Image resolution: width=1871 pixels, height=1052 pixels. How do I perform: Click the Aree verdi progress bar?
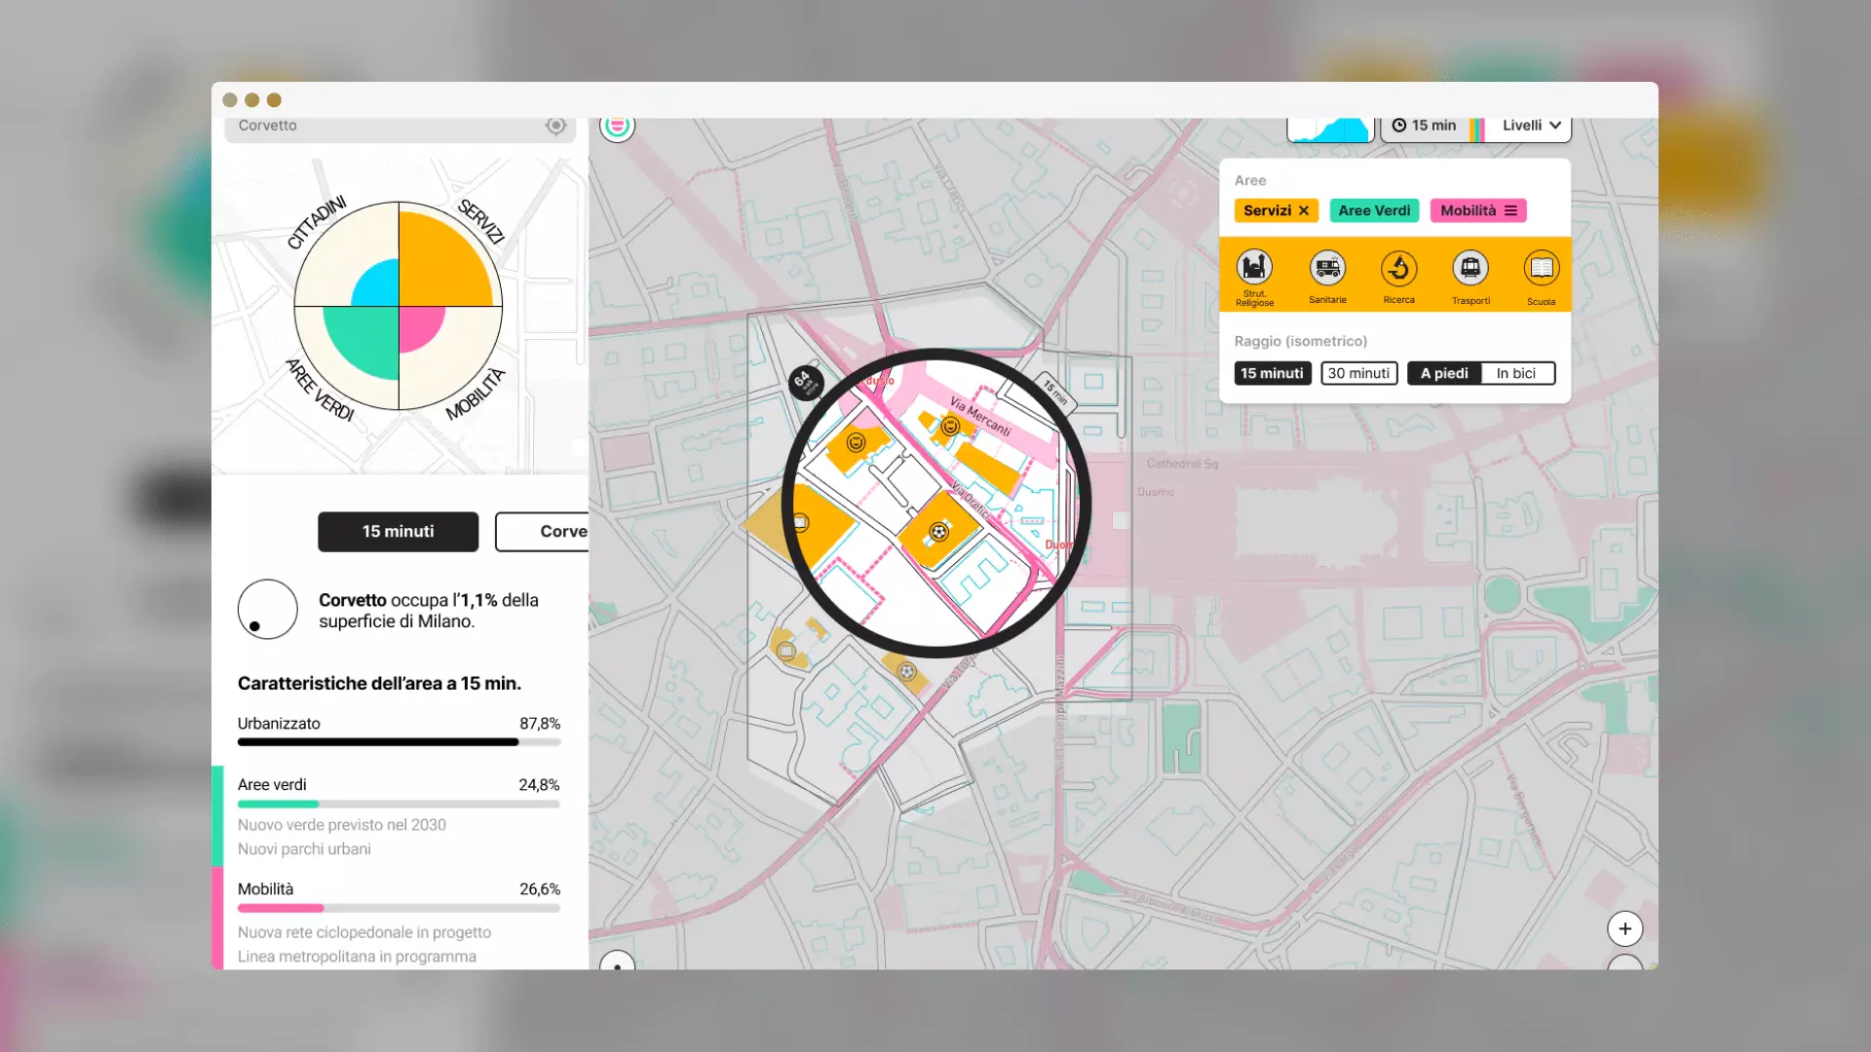(x=399, y=804)
